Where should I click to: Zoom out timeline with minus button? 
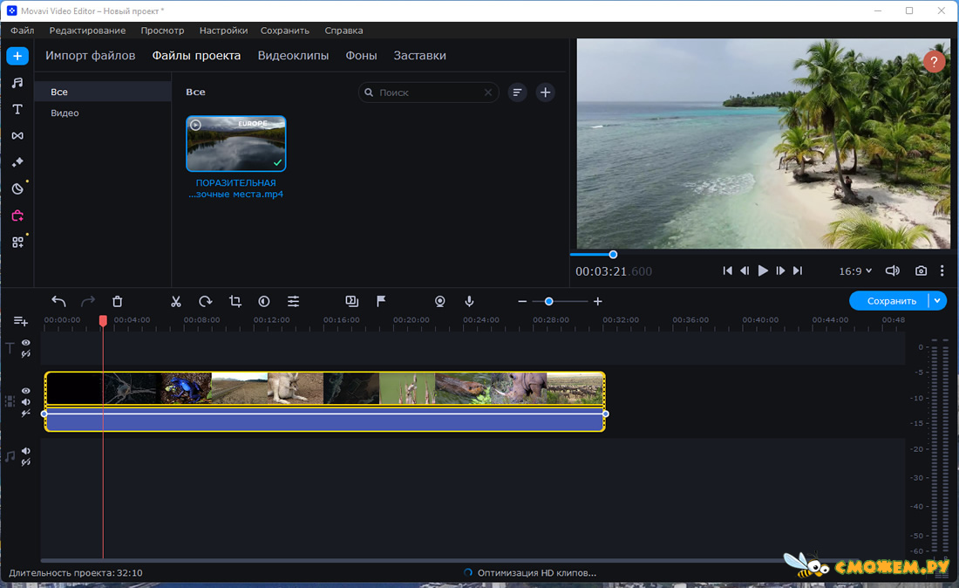522,301
